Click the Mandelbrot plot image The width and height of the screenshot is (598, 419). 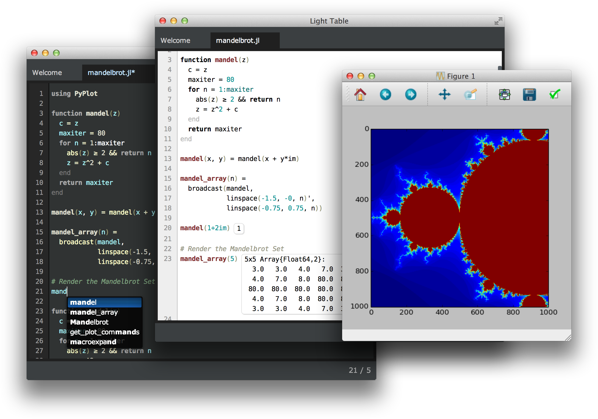coord(459,218)
